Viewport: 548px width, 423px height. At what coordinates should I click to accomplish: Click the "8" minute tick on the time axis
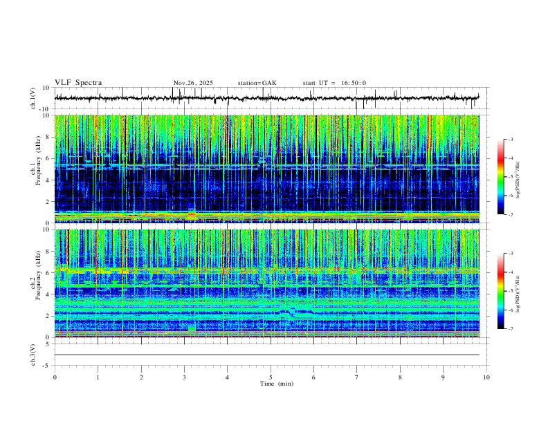(400, 377)
